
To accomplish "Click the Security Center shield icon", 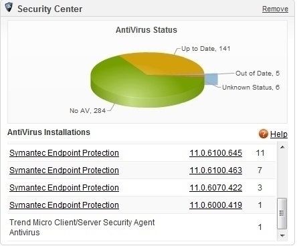I will [x=9, y=7].
